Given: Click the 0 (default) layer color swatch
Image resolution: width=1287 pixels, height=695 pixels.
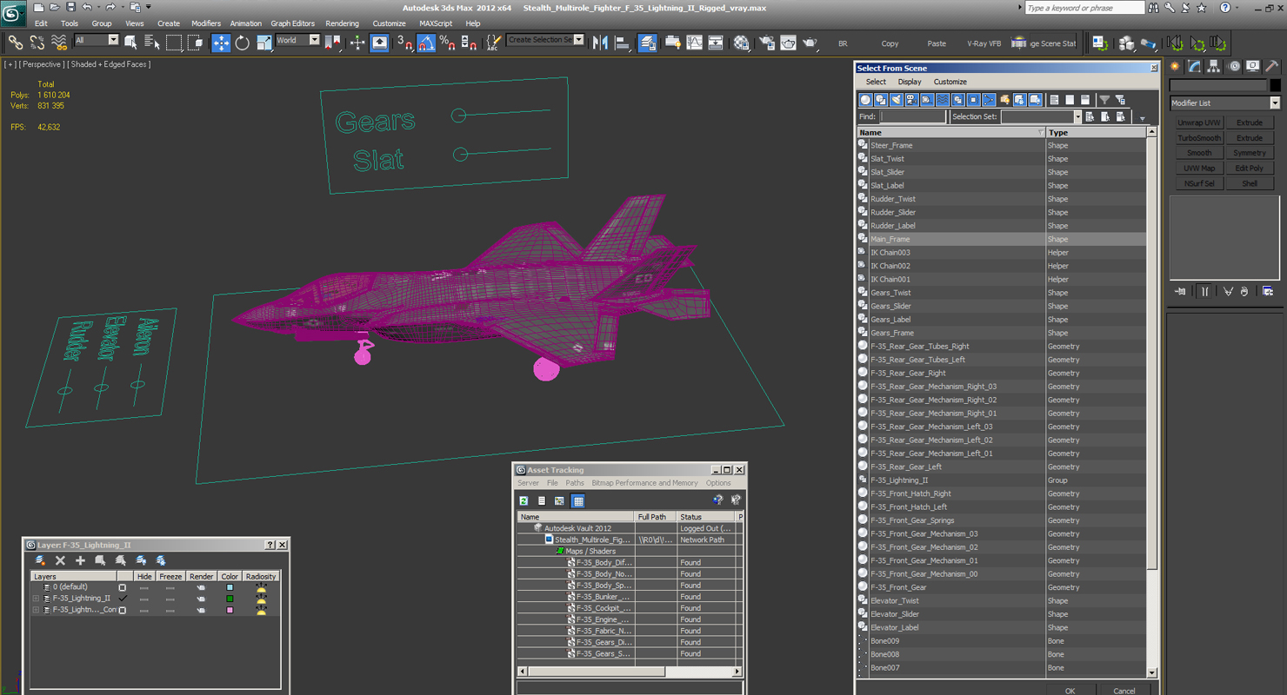Looking at the screenshot, I should tap(230, 587).
